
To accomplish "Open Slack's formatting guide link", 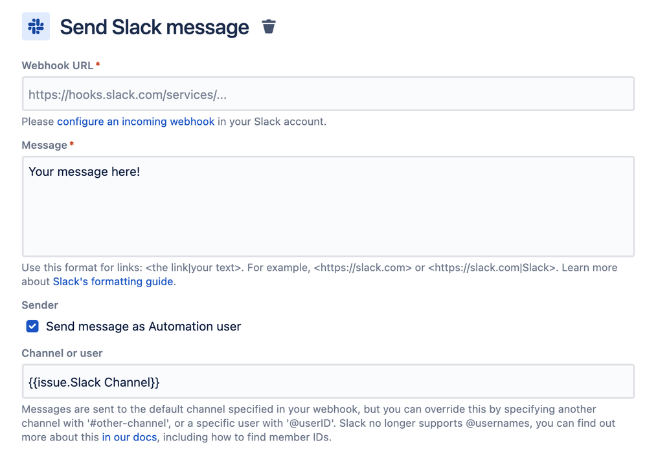I will pos(113,281).
